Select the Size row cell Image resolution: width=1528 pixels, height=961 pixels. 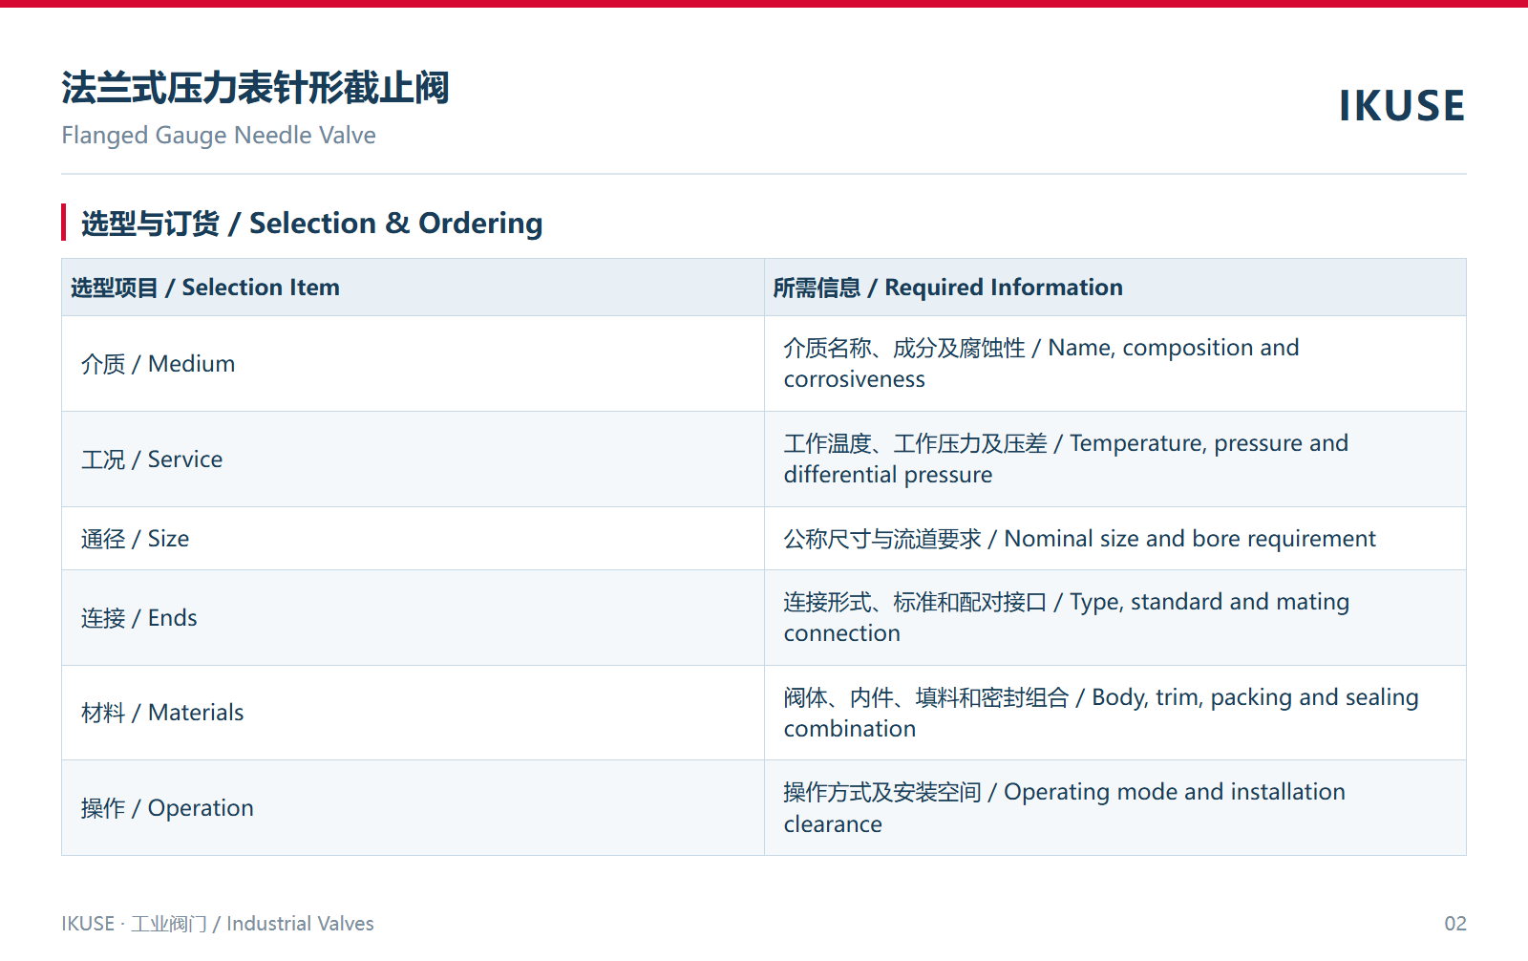click(x=413, y=539)
